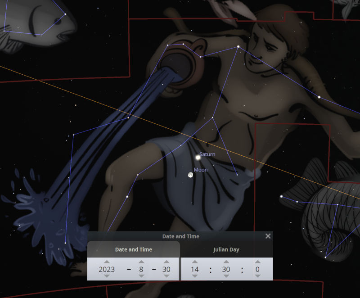Click the hour field showing 14
This screenshot has height=298, width=360.
point(195,269)
